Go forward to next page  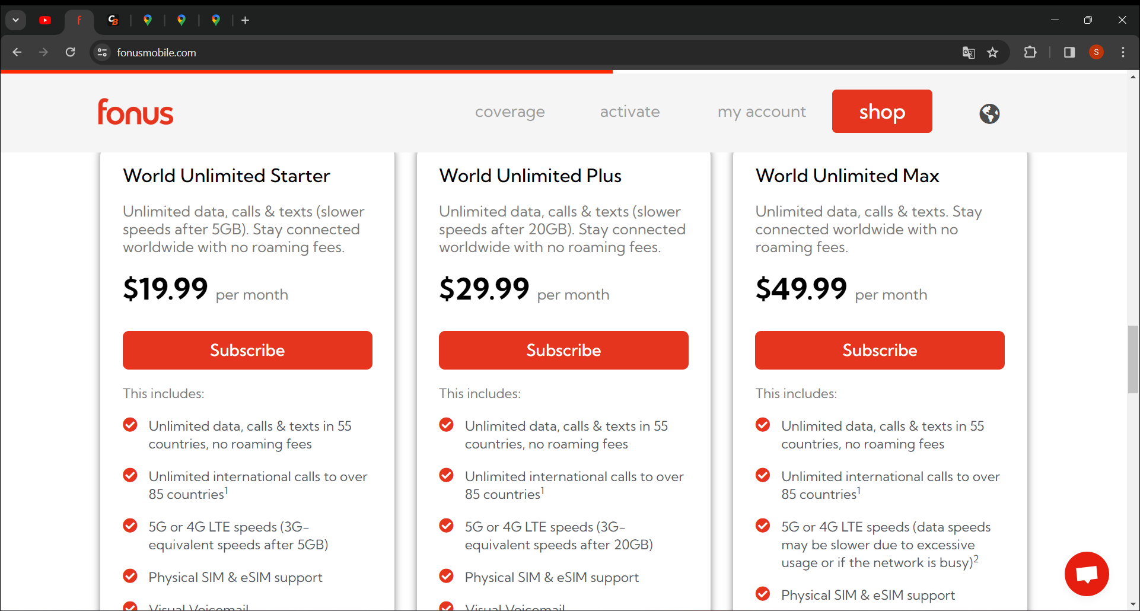tap(43, 52)
